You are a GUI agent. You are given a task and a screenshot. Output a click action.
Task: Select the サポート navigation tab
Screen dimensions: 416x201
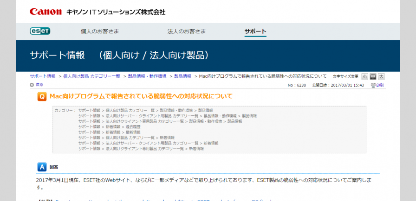[255, 31]
